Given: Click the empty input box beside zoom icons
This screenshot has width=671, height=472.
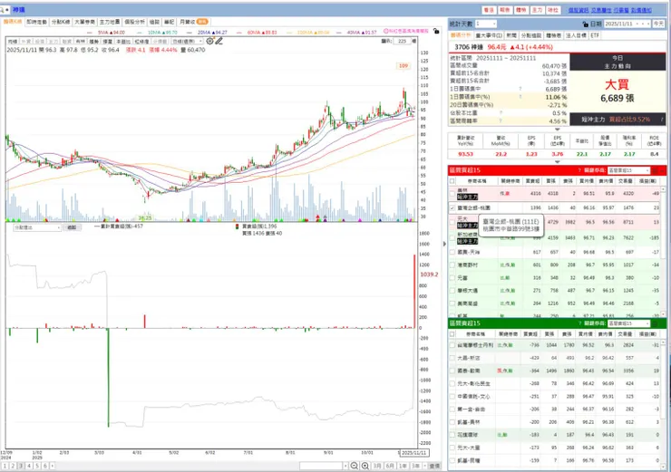Looking at the screenshot, I should [321, 466].
